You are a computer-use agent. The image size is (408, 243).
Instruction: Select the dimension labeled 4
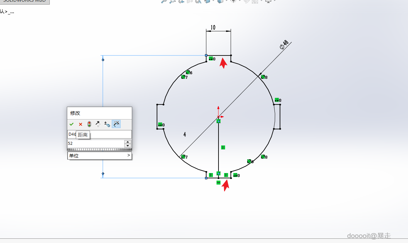pos(185,134)
